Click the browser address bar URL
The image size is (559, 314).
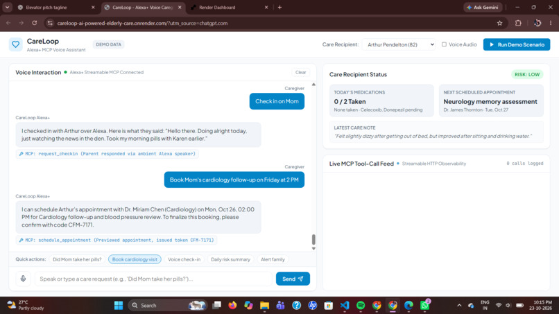coord(142,23)
